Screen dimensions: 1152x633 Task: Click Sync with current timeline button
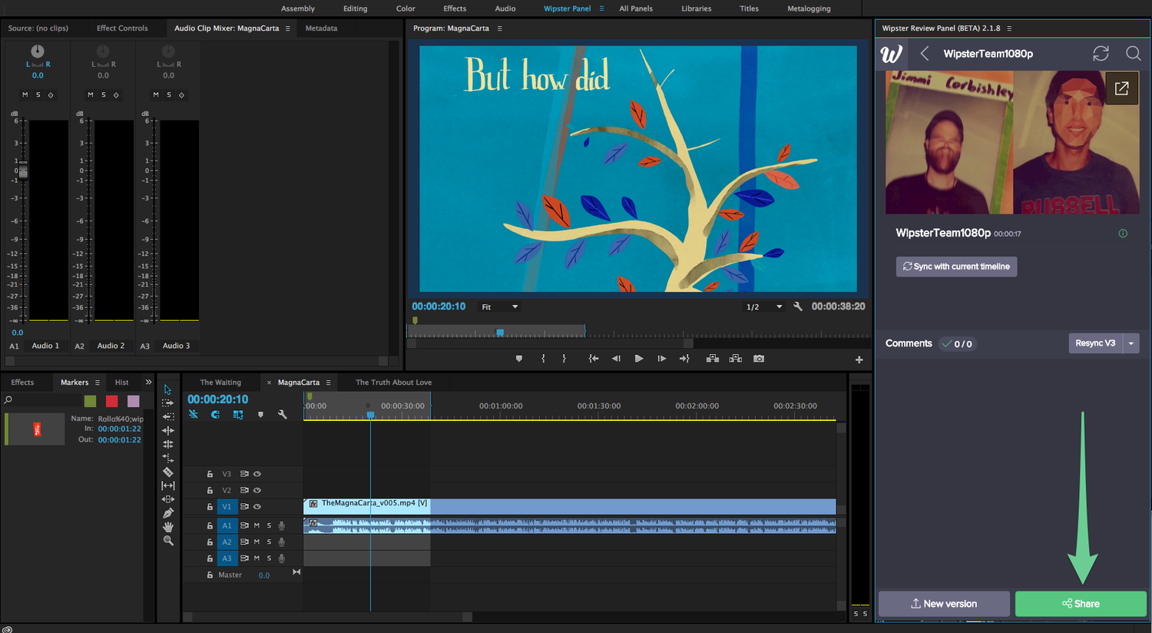(956, 267)
